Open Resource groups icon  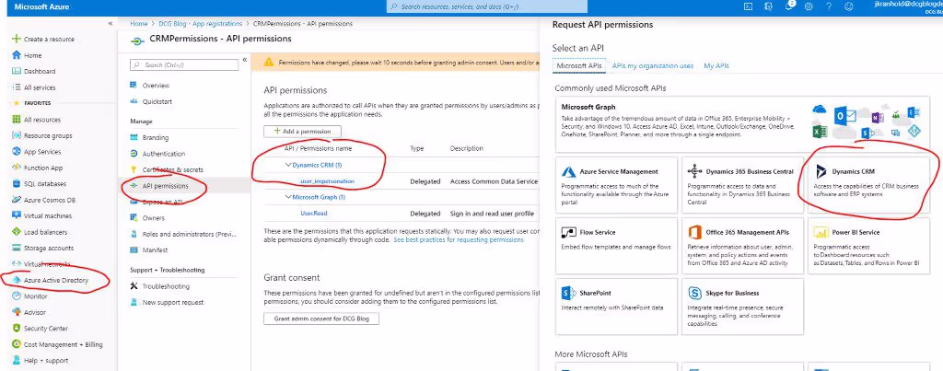pos(17,136)
